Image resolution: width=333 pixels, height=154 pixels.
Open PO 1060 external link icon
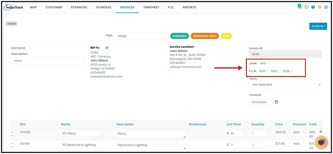point(267,71)
